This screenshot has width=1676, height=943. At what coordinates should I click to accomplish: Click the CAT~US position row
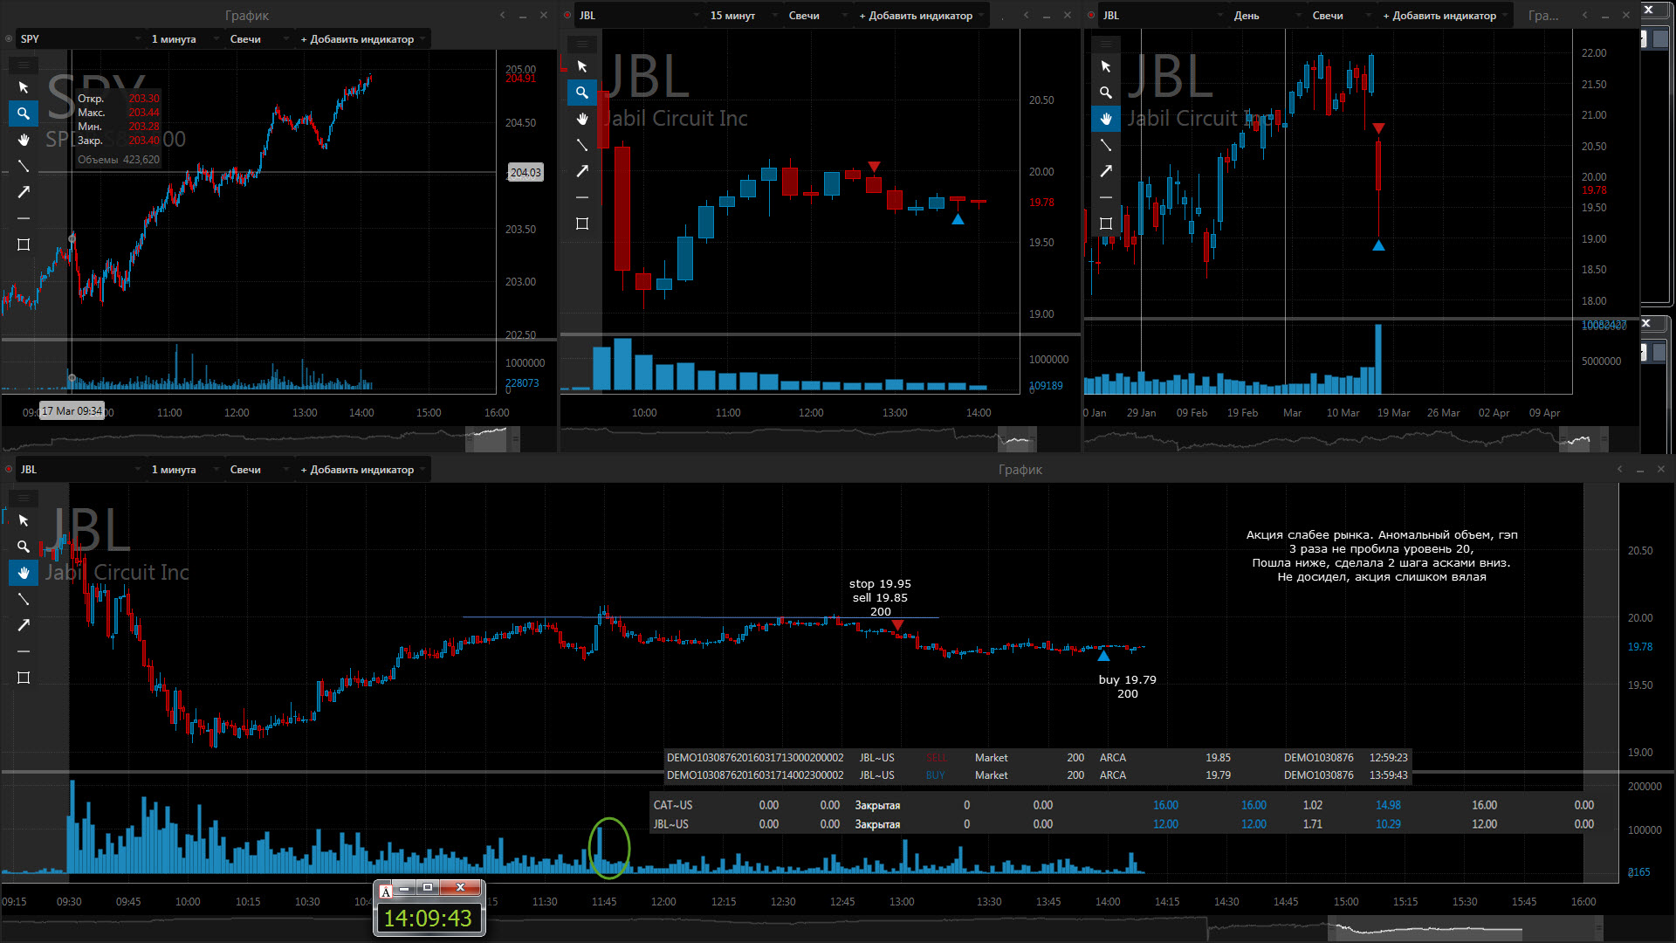(x=1125, y=805)
